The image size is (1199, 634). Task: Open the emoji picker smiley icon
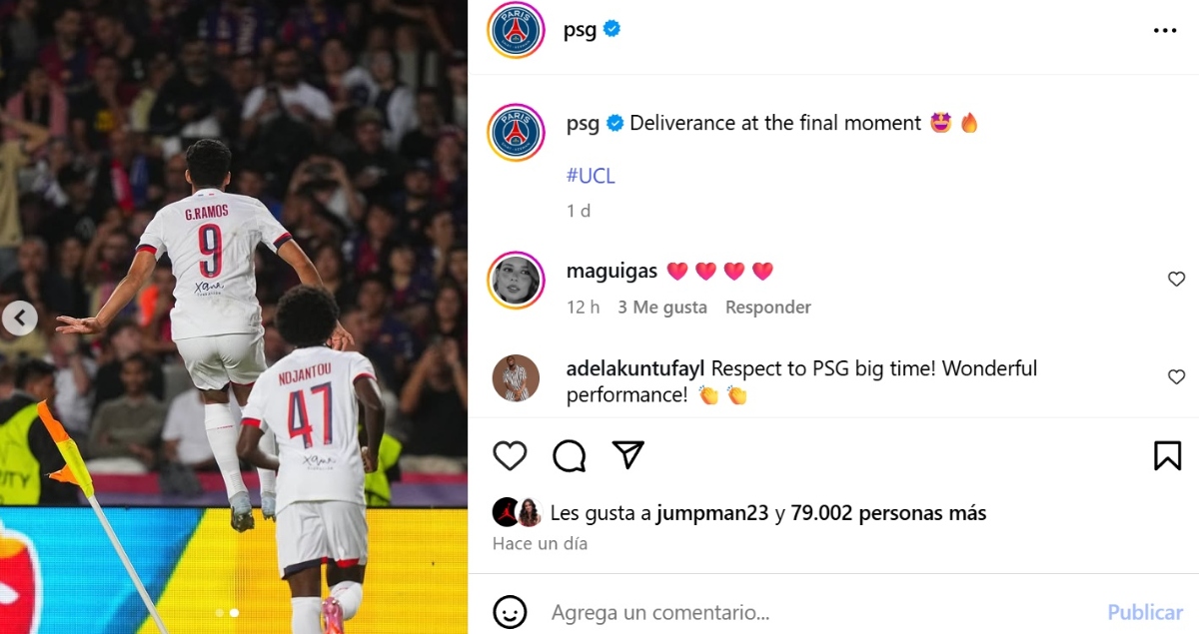click(510, 611)
